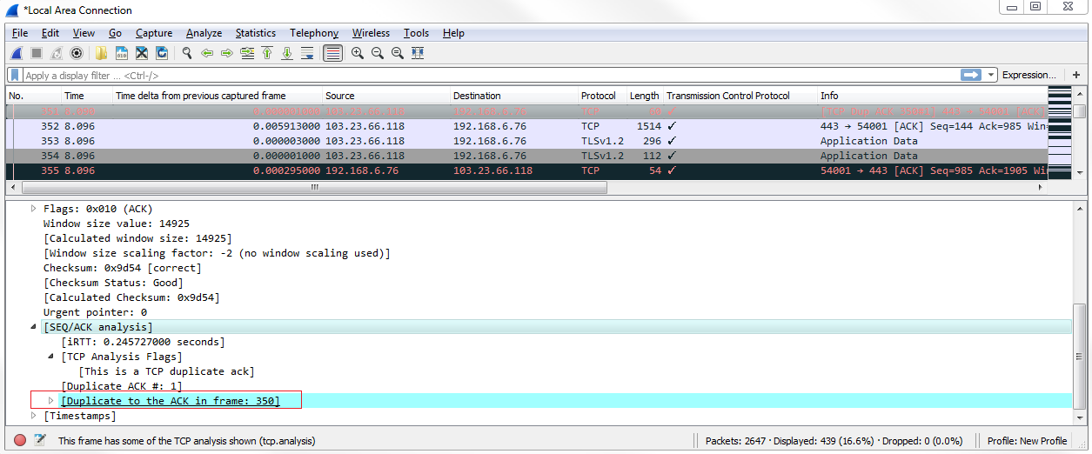Click the find packet magnifier icon

pos(187,53)
